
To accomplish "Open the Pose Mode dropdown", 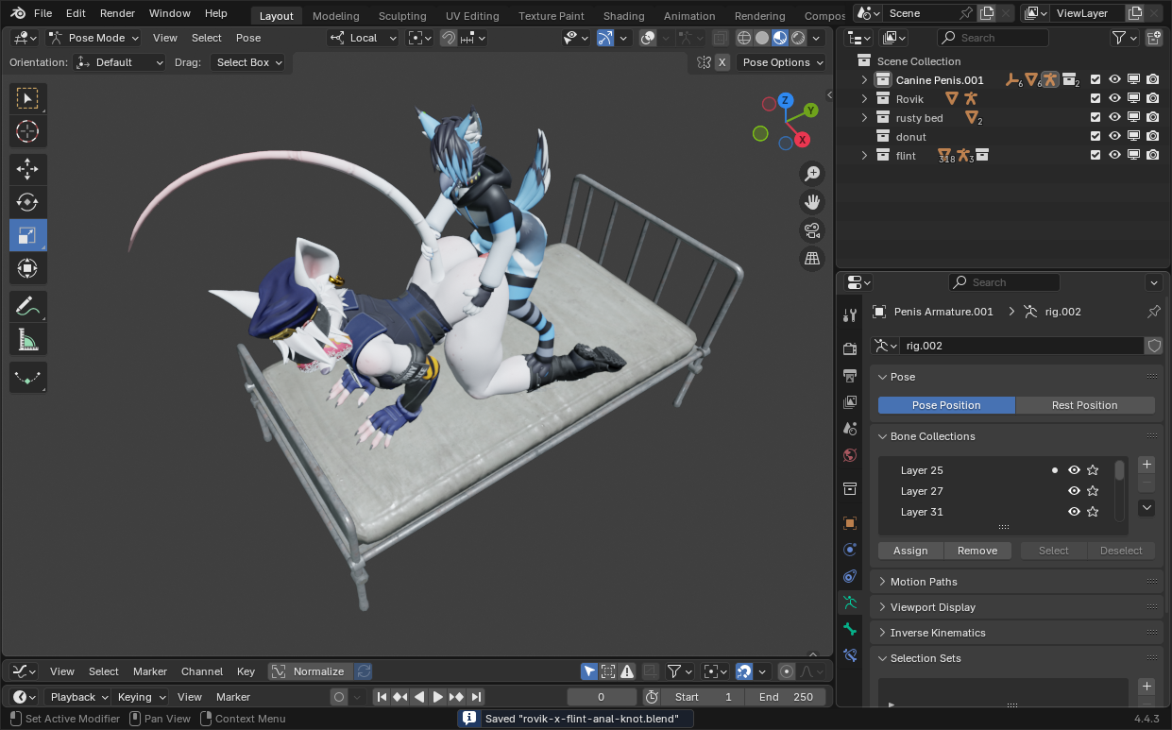I will (93, 38).
